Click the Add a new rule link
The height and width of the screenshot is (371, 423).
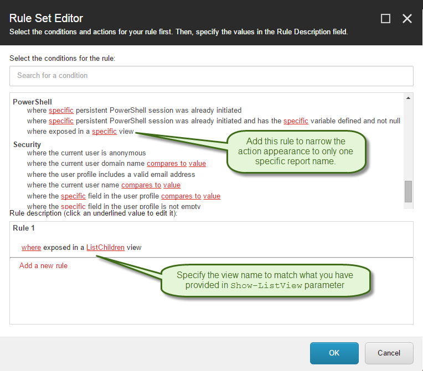[43, 266]
